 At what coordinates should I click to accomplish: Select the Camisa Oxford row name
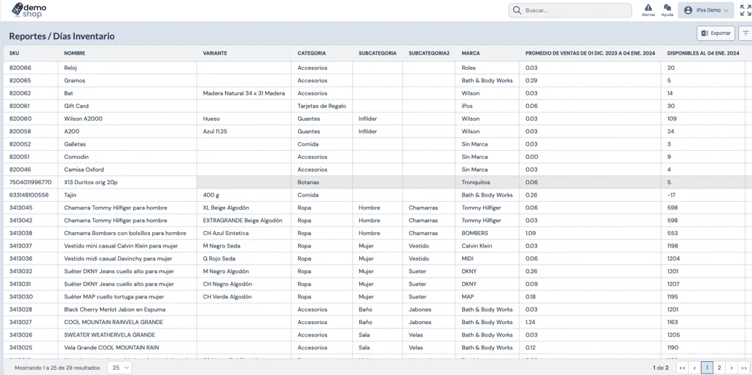pyautogui.click(x=84, y=169)
